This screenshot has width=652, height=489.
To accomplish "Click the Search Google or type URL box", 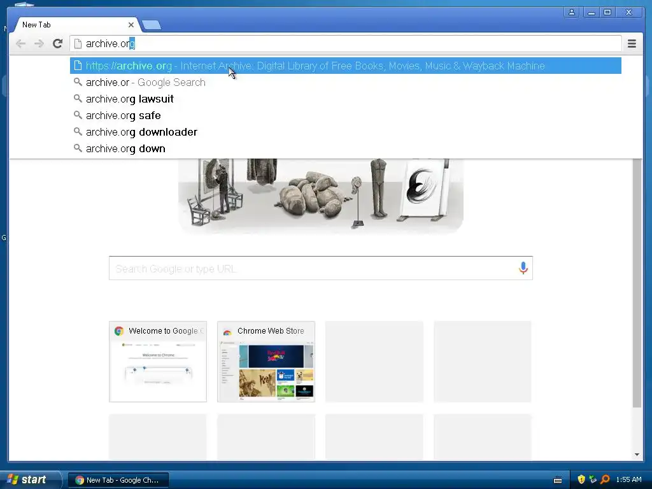I will click(321, 268).
